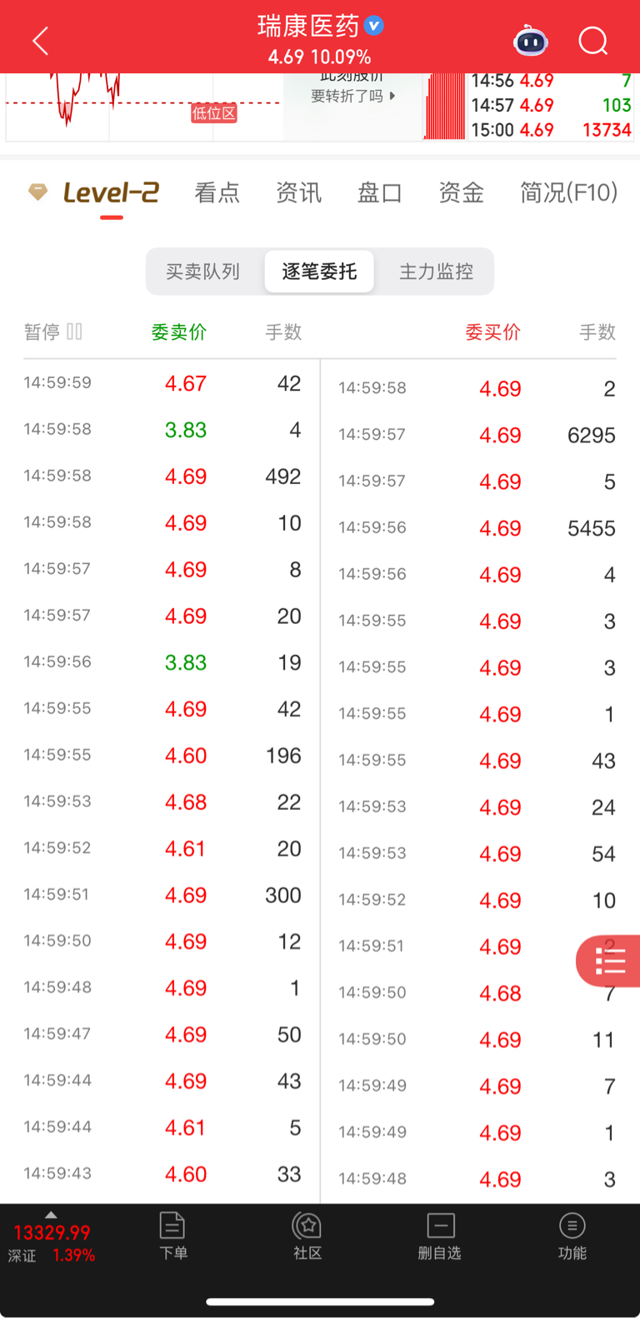Select the 主力监控 segment

pyautogui.click(x=436, y=272)
